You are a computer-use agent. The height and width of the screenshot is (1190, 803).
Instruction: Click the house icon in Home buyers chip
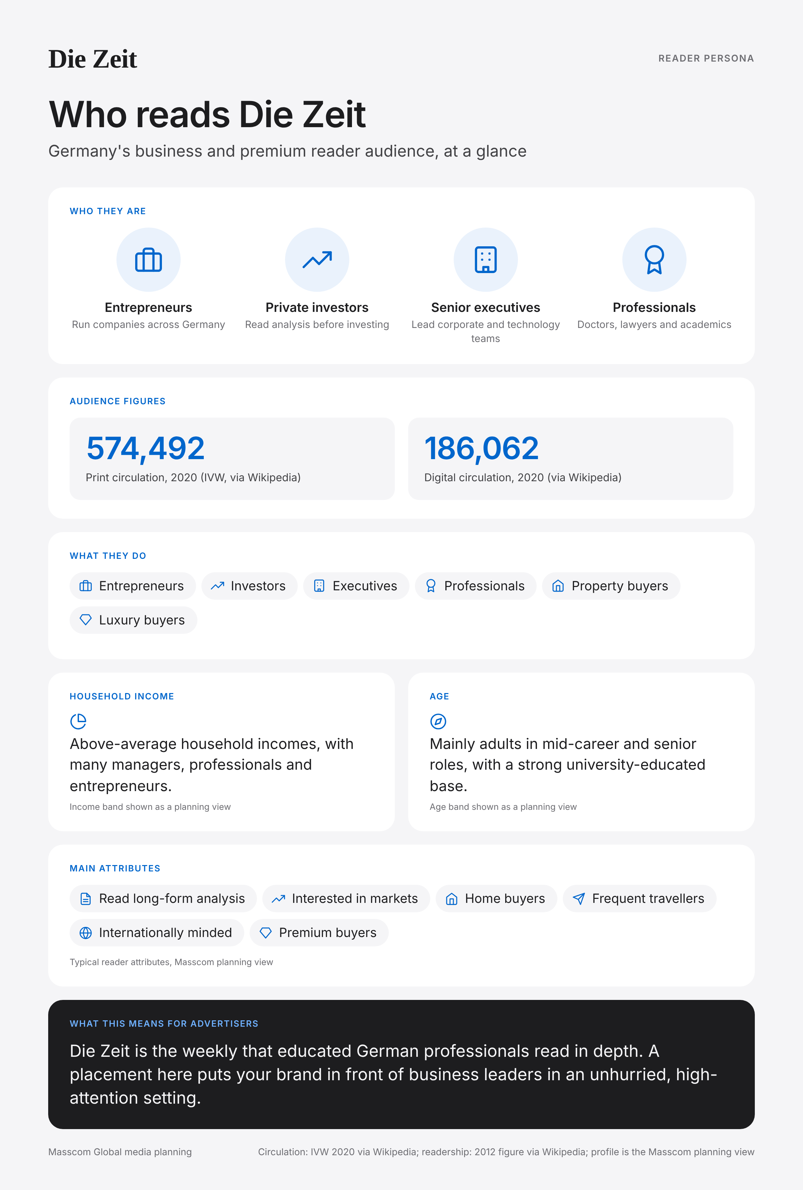451,899
